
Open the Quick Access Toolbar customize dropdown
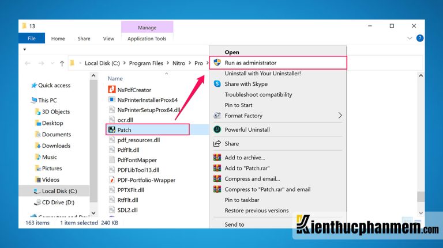coord(25,49)
